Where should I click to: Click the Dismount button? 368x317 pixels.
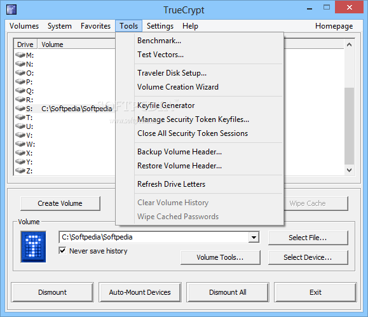click(52, 292)
